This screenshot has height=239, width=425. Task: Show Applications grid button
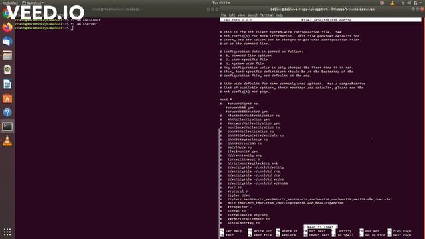7,232
